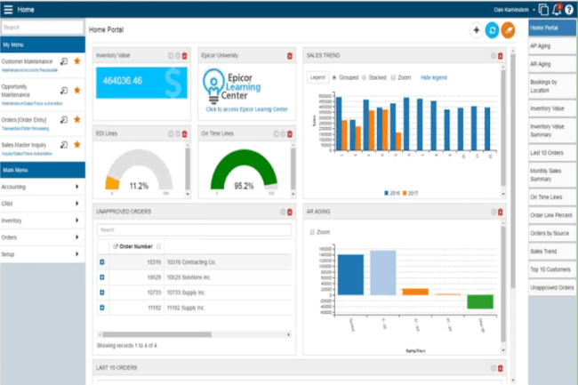
Task: Remove the Inventory Value widget with trash icon
Action: click(184, 56)
